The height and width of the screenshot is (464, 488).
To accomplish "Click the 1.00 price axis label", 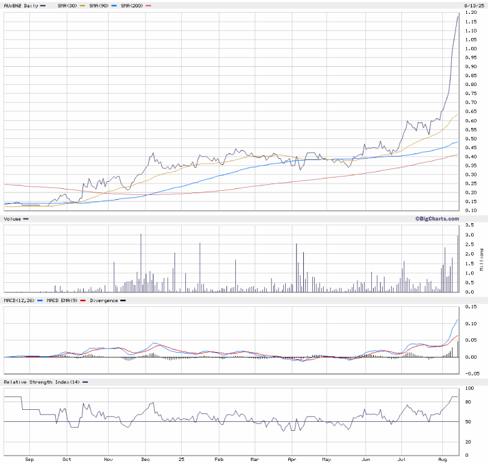I will pyautogui.click(x=471, y=49).
